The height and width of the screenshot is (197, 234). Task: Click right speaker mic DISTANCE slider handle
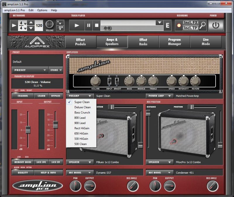pyautogui.click(x=148, y=113)
